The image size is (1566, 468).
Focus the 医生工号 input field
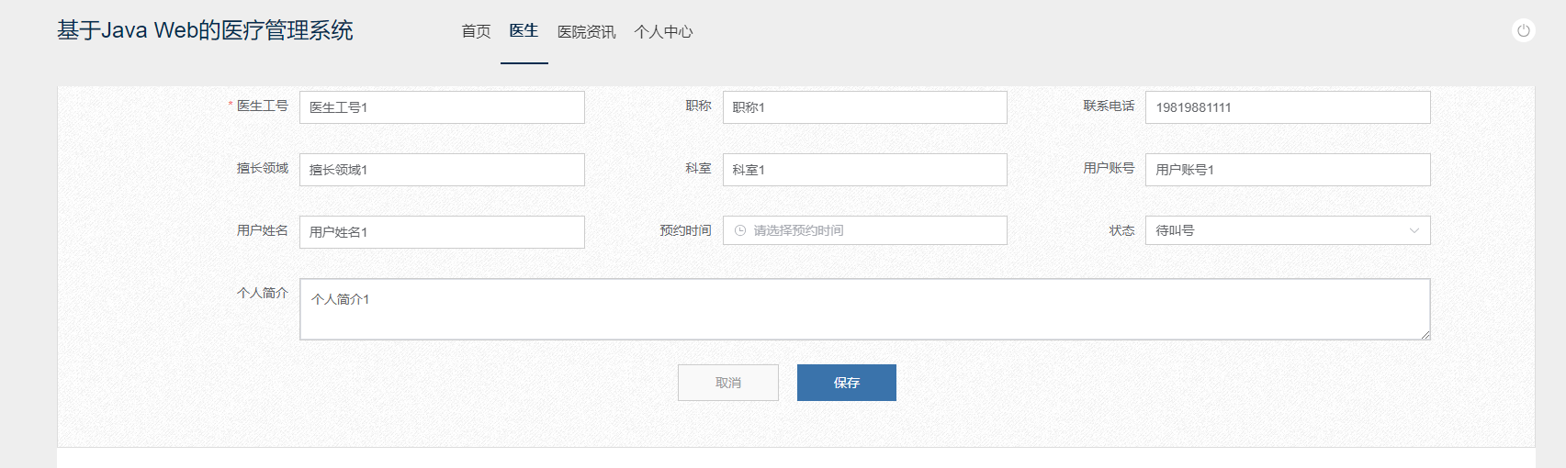click(442, 107)
